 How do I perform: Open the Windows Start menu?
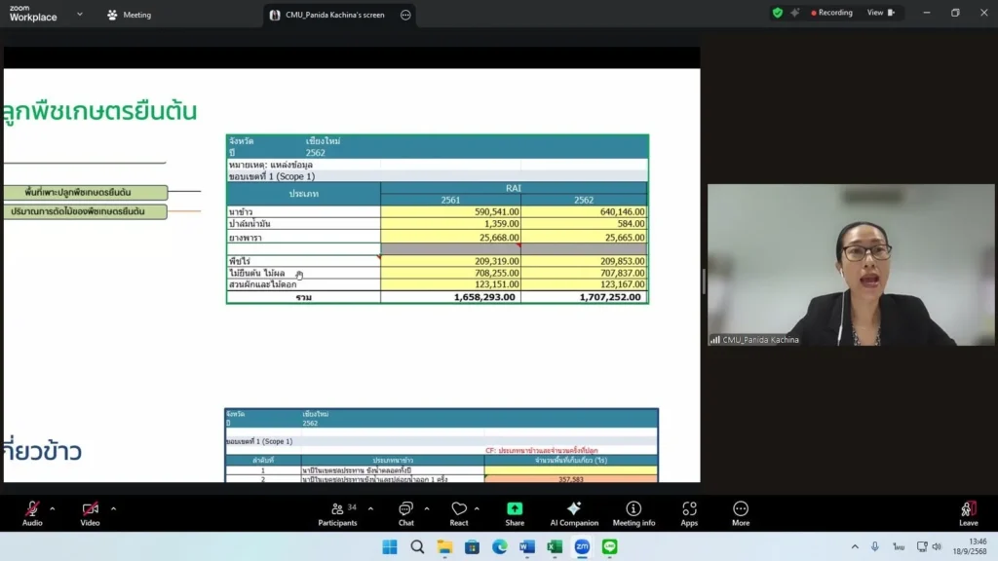pos(390,546)
